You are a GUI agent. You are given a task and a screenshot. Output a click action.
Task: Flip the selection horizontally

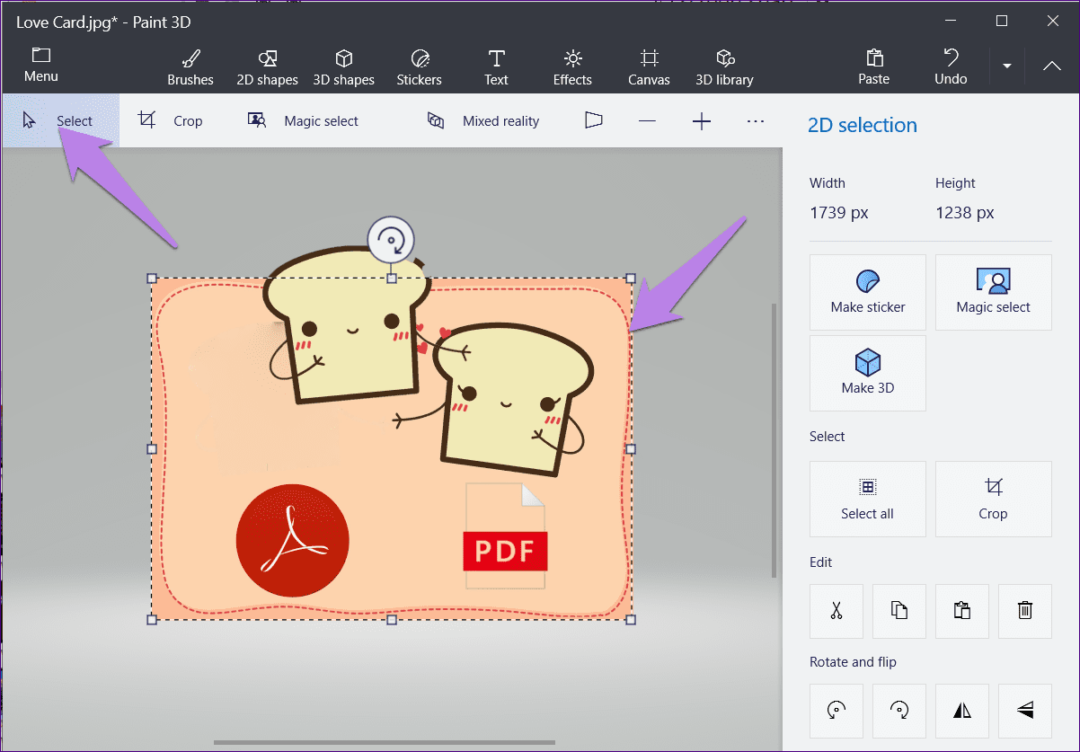pos(962,711)
